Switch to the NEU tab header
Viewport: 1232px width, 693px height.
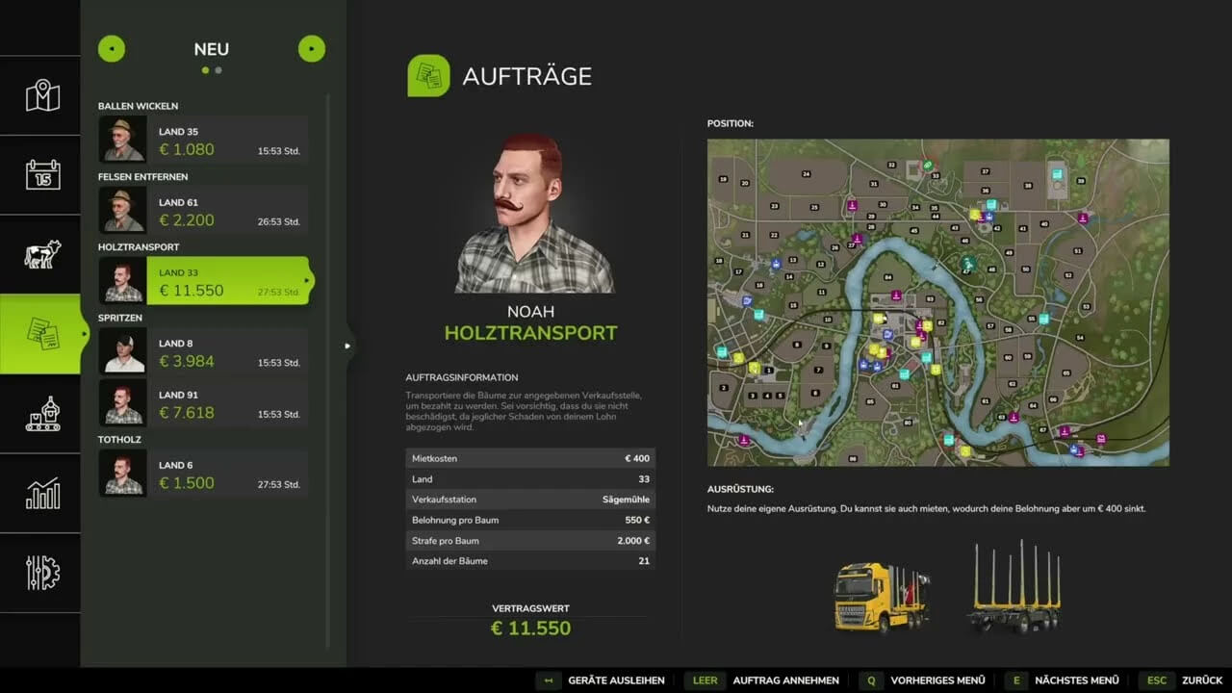pyautogui.click(x=211, y=49)
